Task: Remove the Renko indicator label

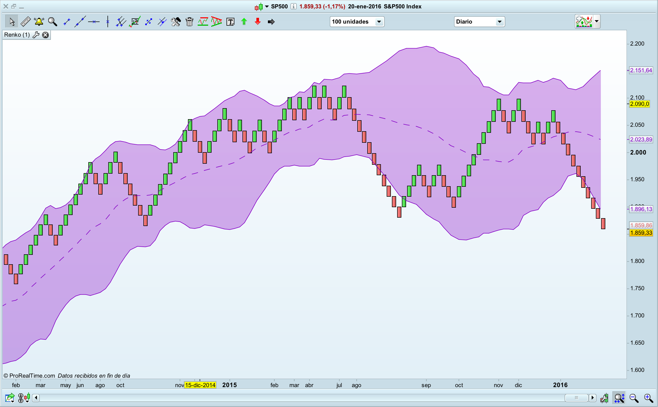Action: 46,35
